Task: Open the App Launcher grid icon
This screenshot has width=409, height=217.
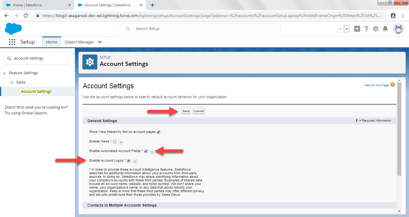Action: 12,42
